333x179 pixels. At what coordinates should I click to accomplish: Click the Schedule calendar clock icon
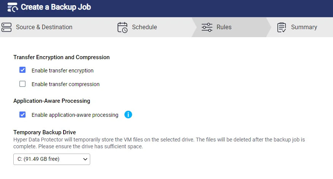click(x=122, y=28)
